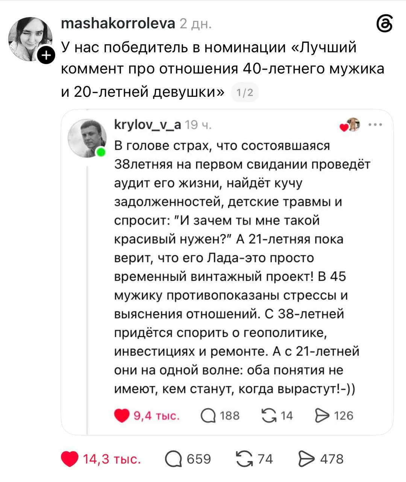Open the main post's 2 дн. timestamp
406x482 pixels.
(x=195, y=24)
